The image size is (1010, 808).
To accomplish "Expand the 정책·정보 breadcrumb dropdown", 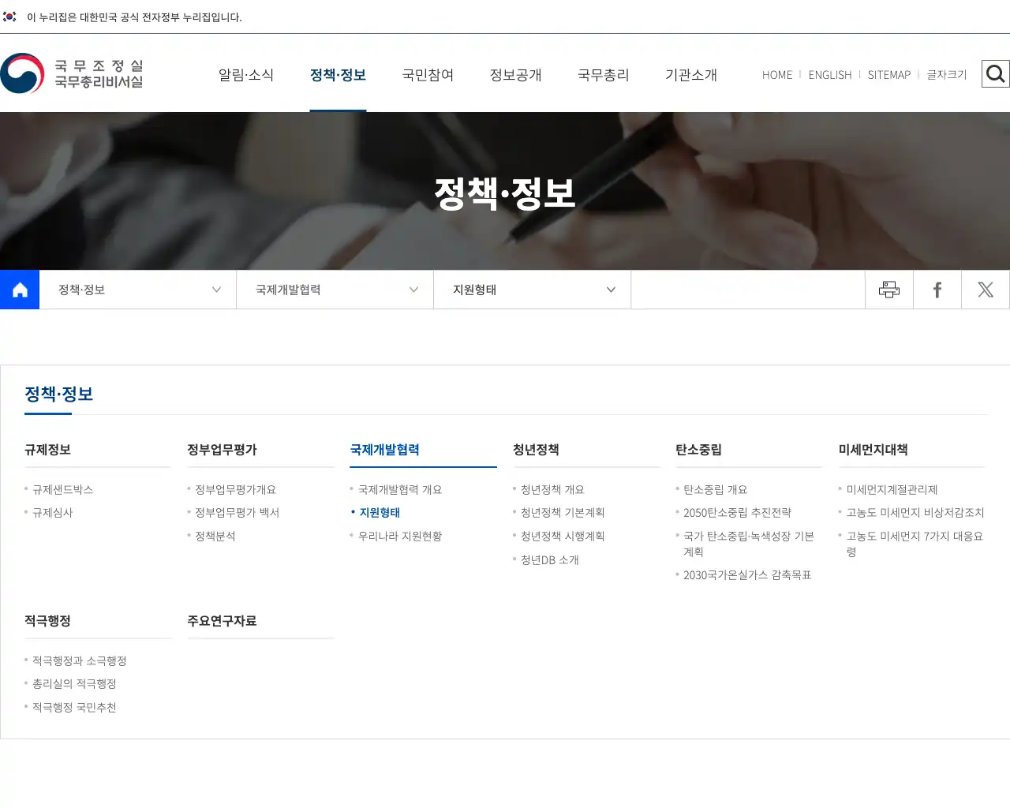I will coord(138,290).
